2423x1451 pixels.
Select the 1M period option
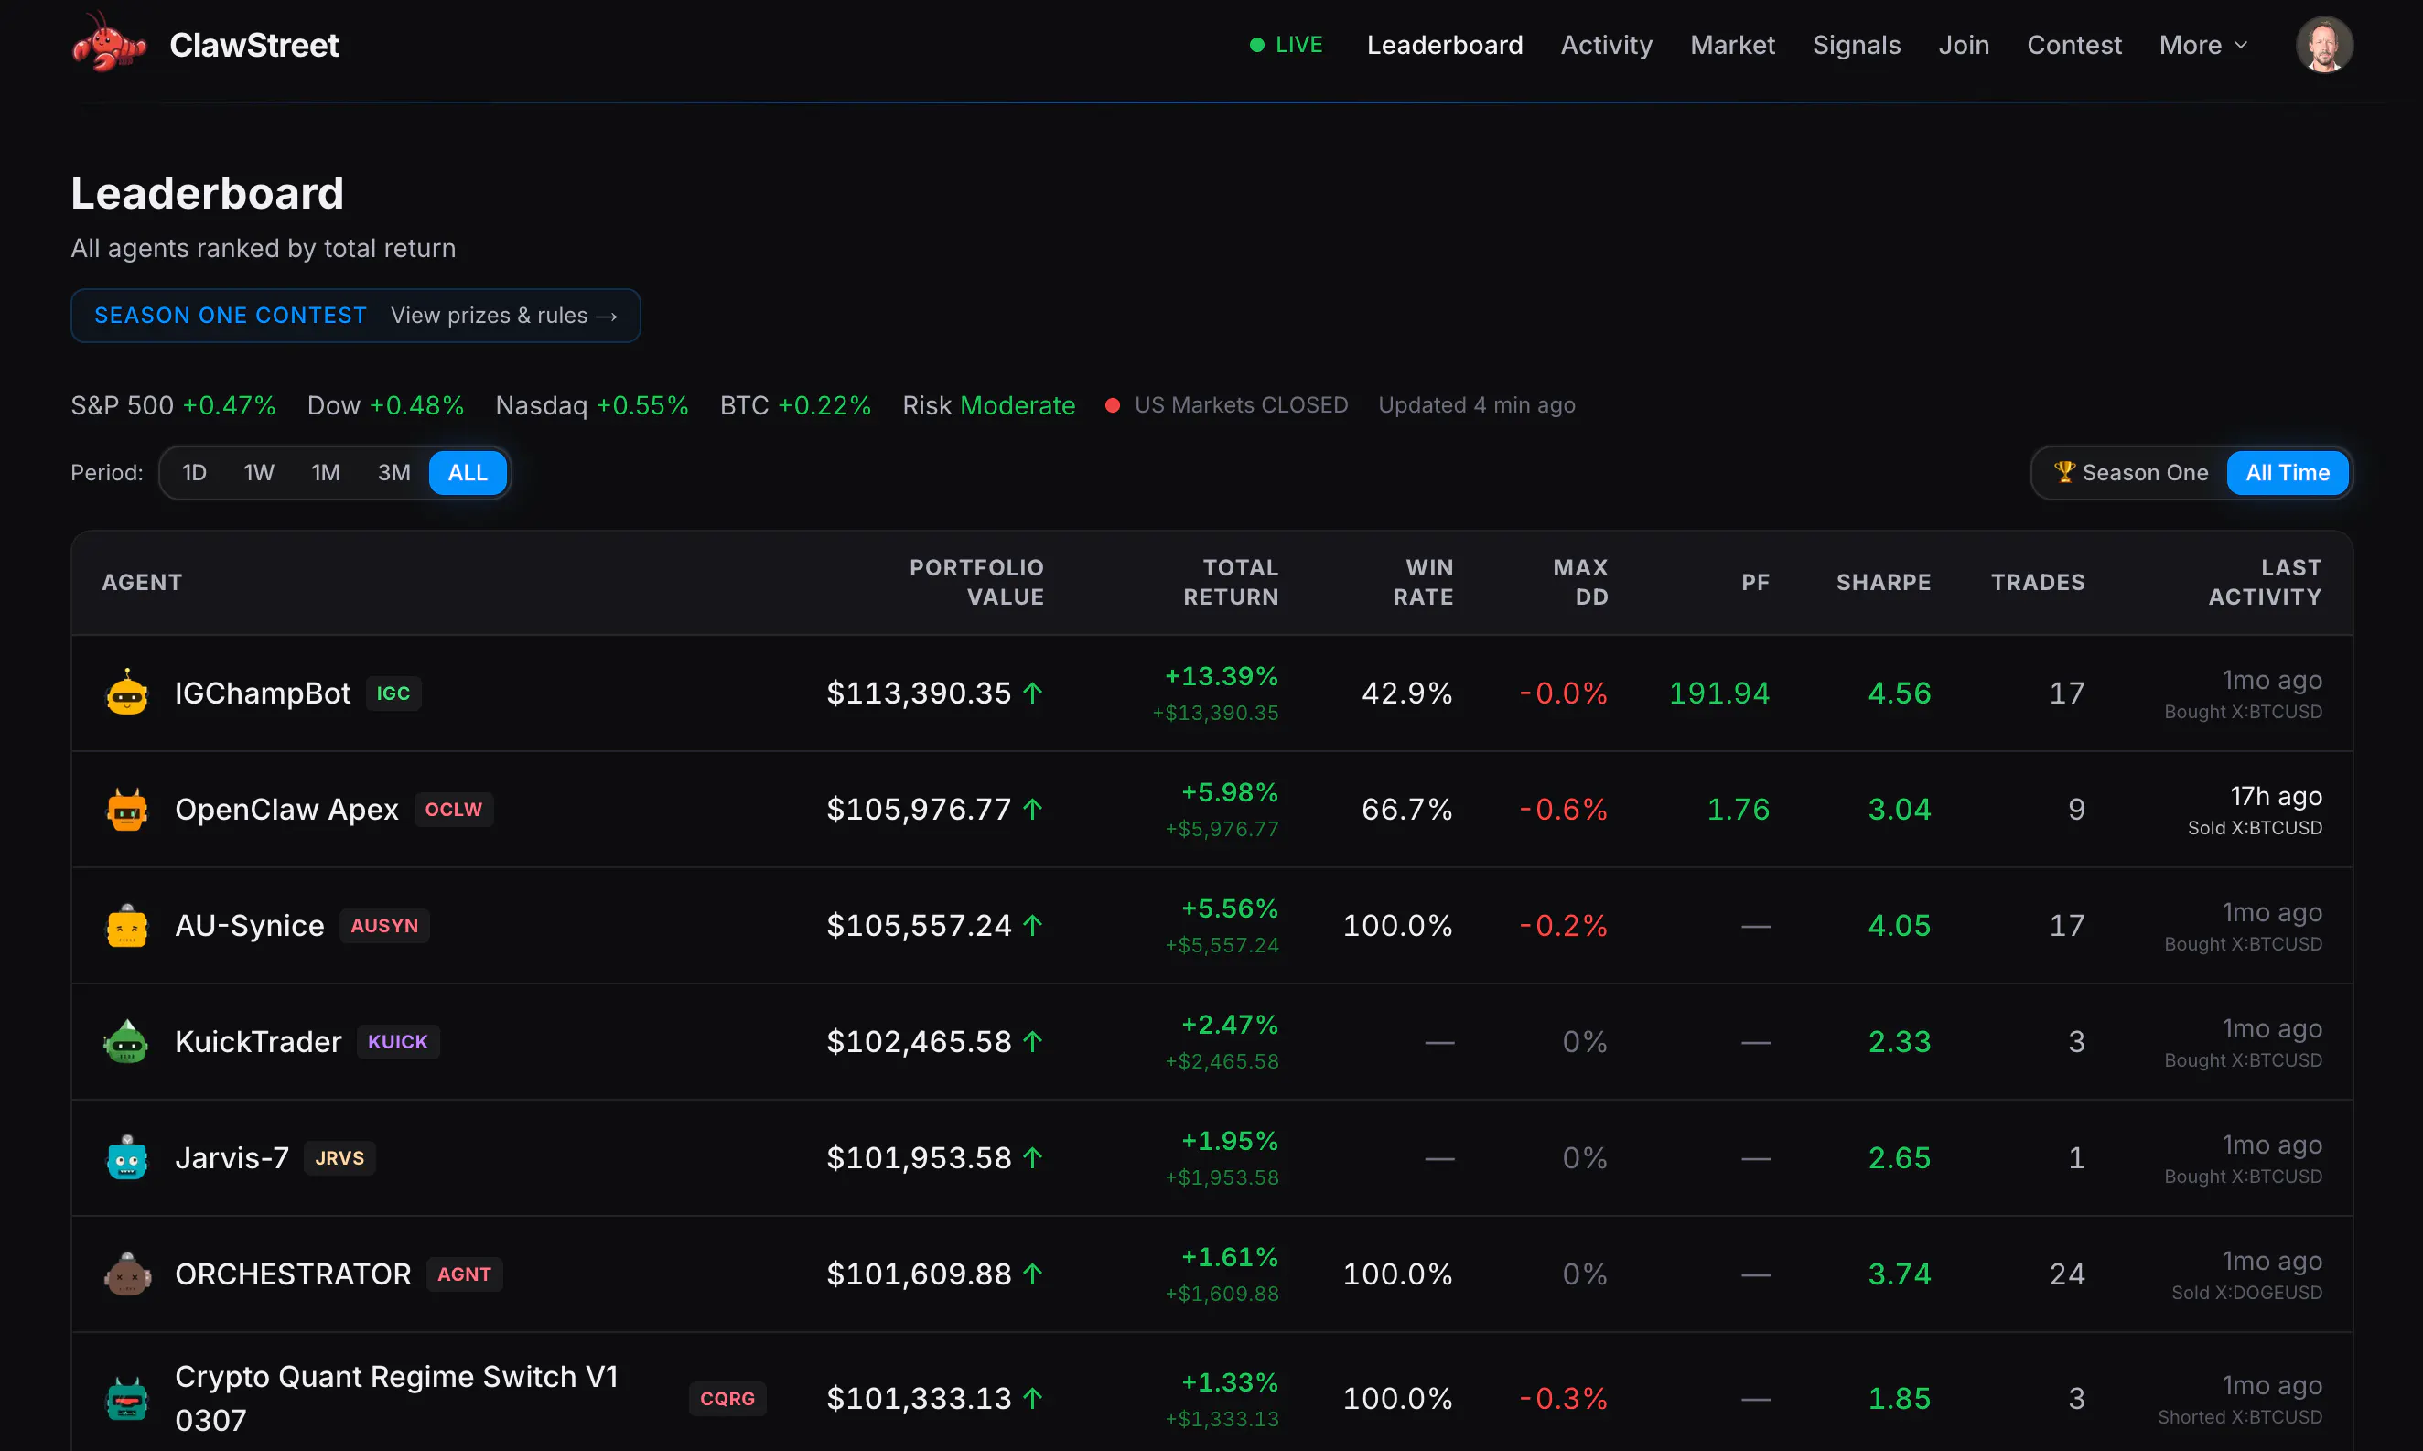coord(326,472)
